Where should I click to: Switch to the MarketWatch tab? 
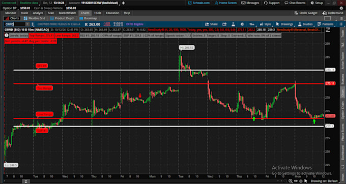[67, 13]
